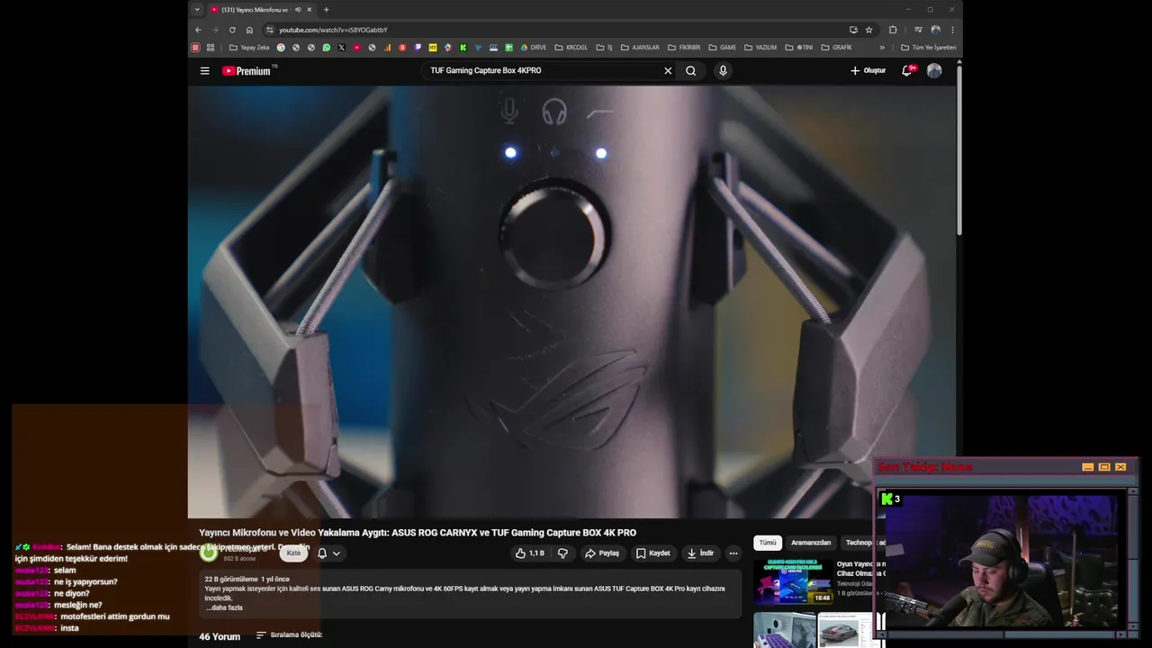1152x648 pixels.
Task: Open the AJANSLAR bookmark folder
Action: tap(640, 48)
